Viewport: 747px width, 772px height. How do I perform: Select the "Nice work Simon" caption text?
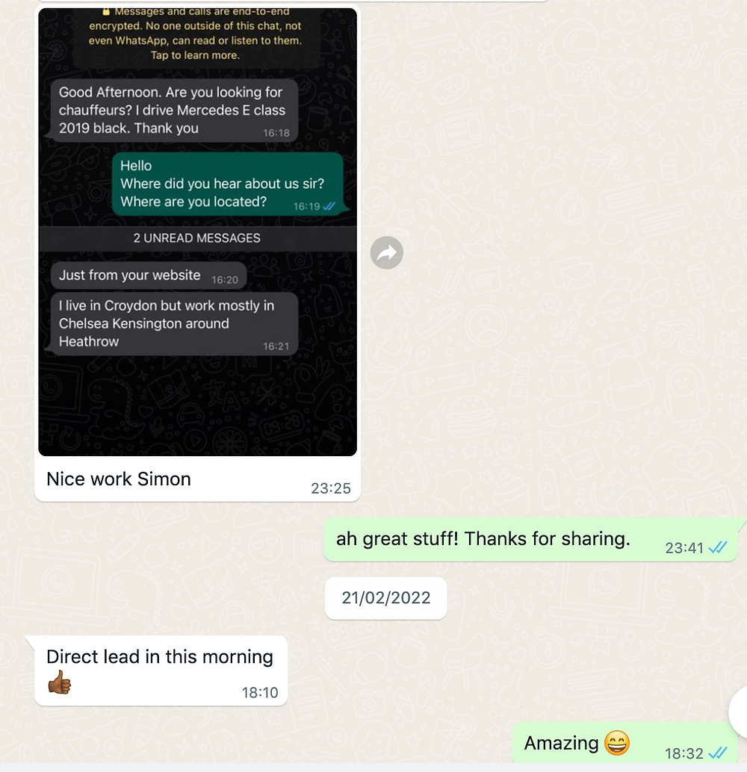click(119, 479)
